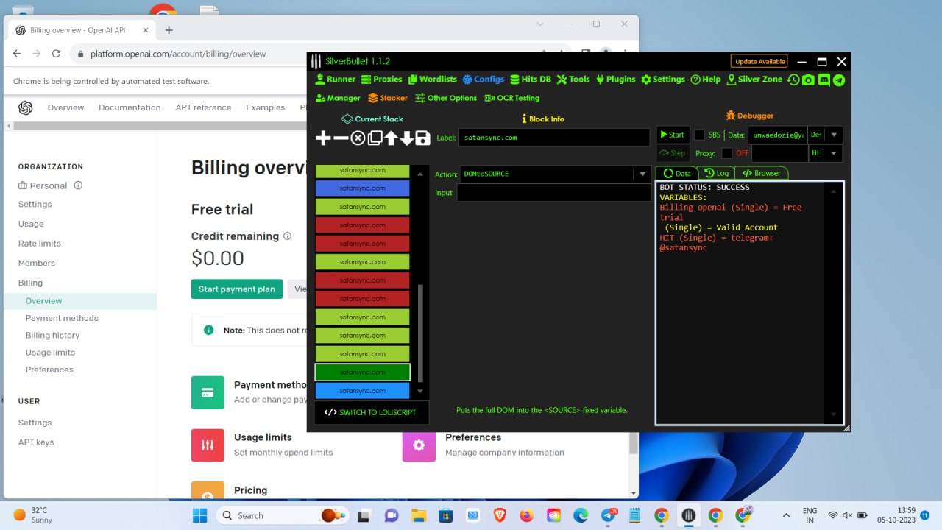The height and width of the screenshot is (530, 942).
Task: Open the data type dropdown next to Data field
Action: coord(833,135)
